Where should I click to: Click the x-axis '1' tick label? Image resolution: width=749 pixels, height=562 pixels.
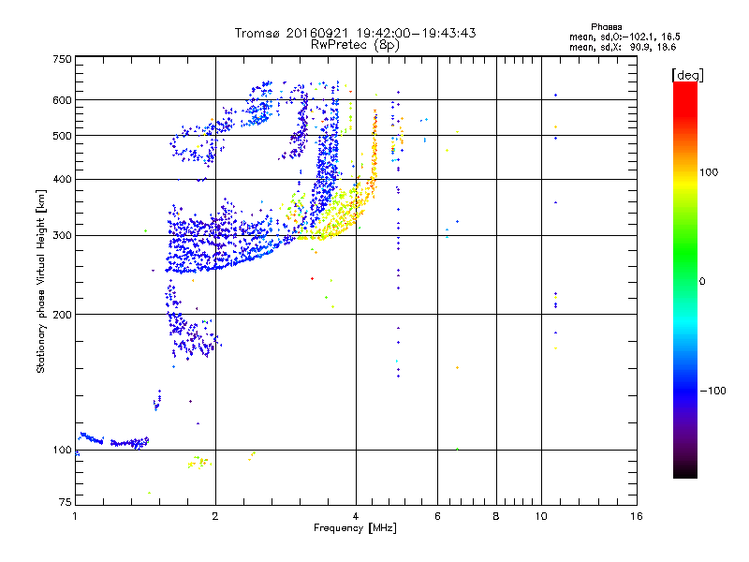click(75, 516)
